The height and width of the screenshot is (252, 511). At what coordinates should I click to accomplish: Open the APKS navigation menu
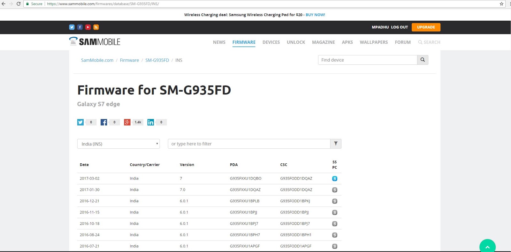coord(347,42)
